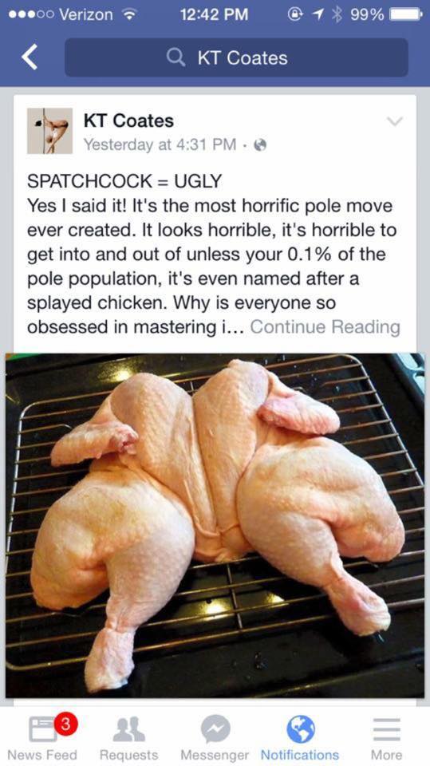Open the News Feed tab icon
The height and width of the screenshot is (766, 430).
pos(43,729)
